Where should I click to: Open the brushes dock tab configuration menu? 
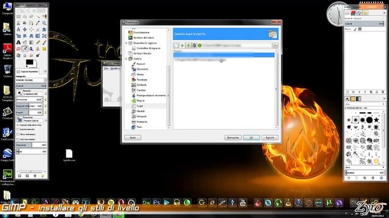point(384,99)
